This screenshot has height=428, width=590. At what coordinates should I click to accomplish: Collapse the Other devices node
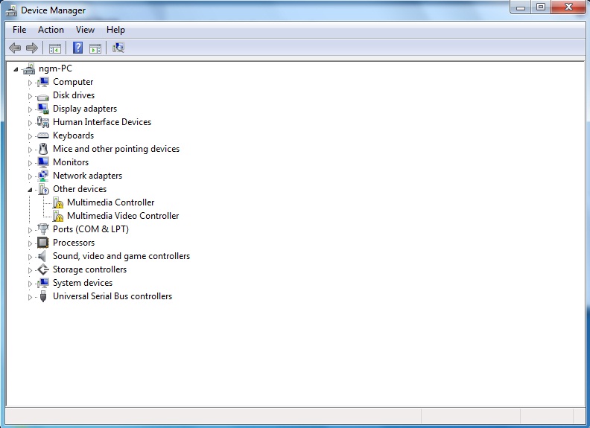pyautogui.click(x=30, y=190)
